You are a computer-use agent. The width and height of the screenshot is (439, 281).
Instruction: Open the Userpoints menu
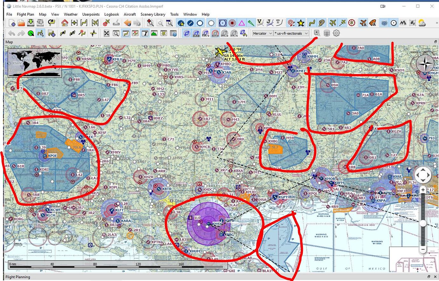pyautogui.click(x=91, y=14)
